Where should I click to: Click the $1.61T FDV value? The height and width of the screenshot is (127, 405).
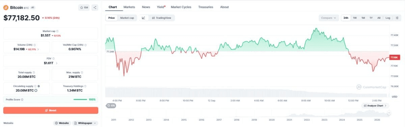[49, 63]
